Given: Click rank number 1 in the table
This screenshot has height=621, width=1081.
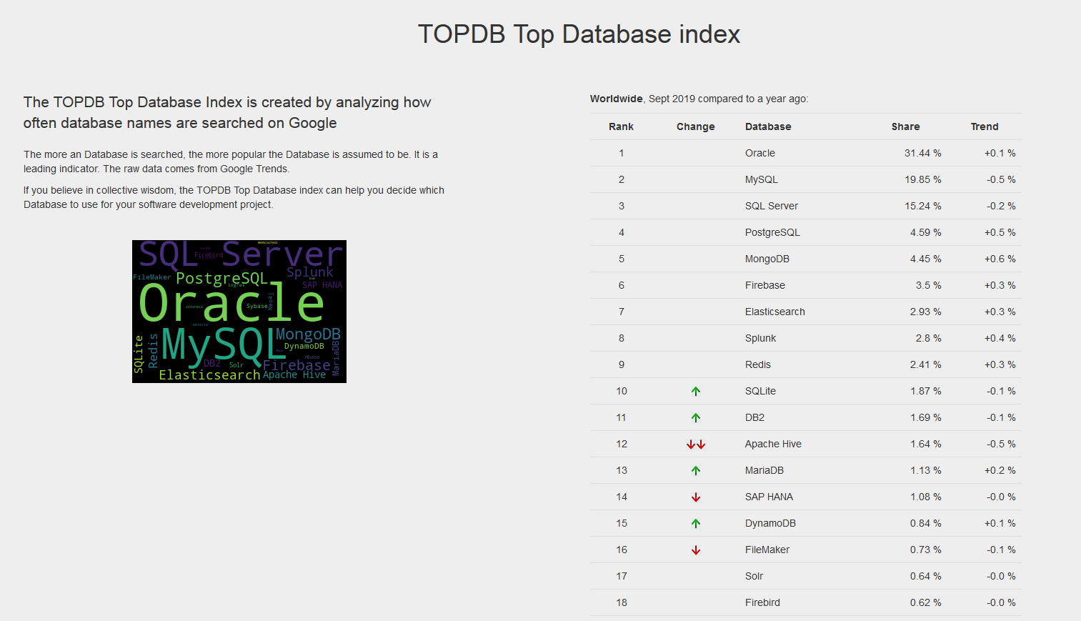Looking at the screenshot, I should click(x=622, y=153).
